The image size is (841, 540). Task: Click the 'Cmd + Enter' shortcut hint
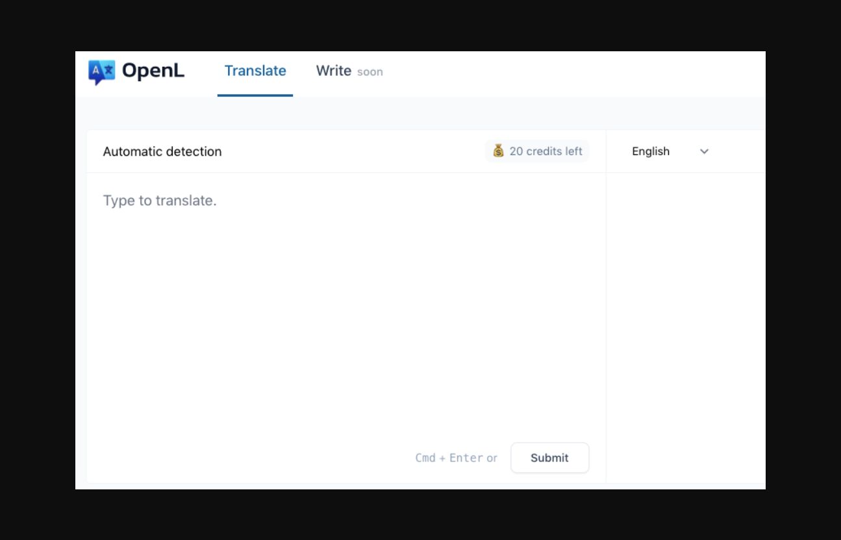tap(449, 458)
